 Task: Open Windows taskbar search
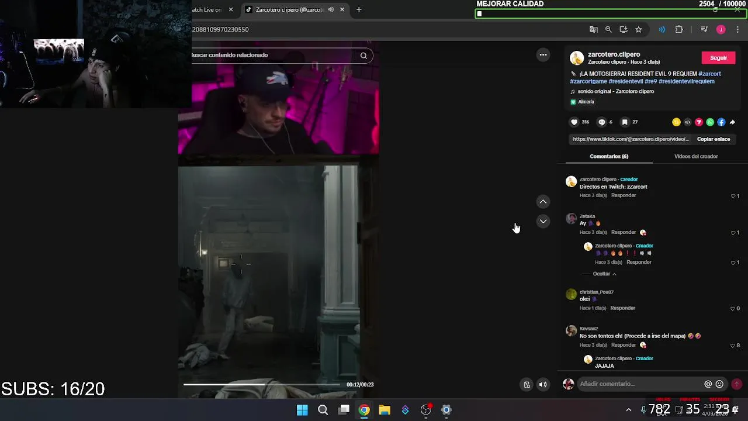[x=323, y=410]
